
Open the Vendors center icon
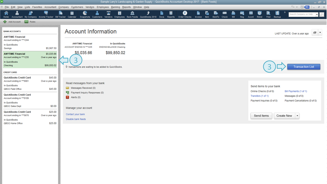(108, 14)
